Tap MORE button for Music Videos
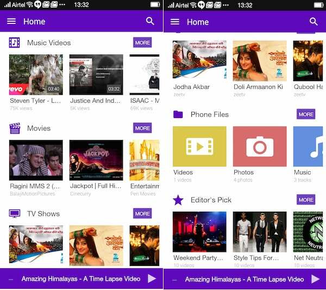326x290 pixels. tap(142, 42)
